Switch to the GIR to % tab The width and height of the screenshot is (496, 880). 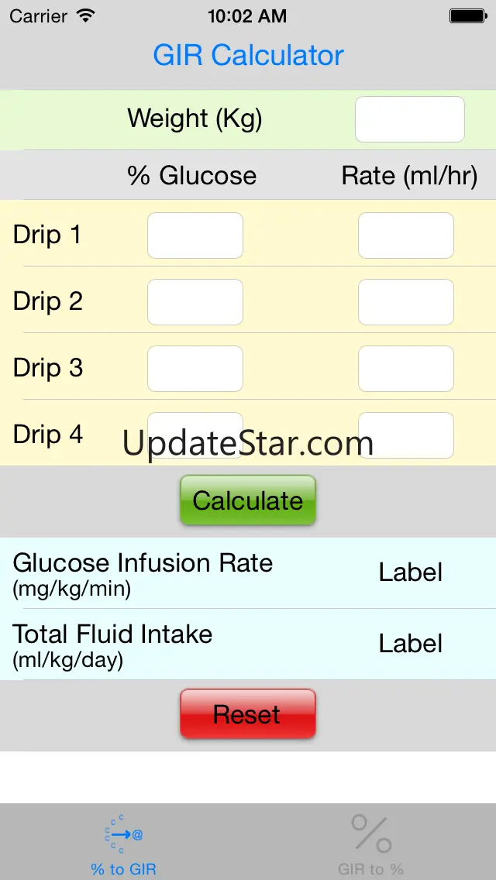click(371, 868)
